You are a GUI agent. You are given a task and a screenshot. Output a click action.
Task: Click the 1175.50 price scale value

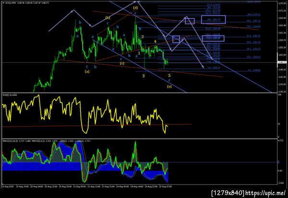[x=282, y=3]
